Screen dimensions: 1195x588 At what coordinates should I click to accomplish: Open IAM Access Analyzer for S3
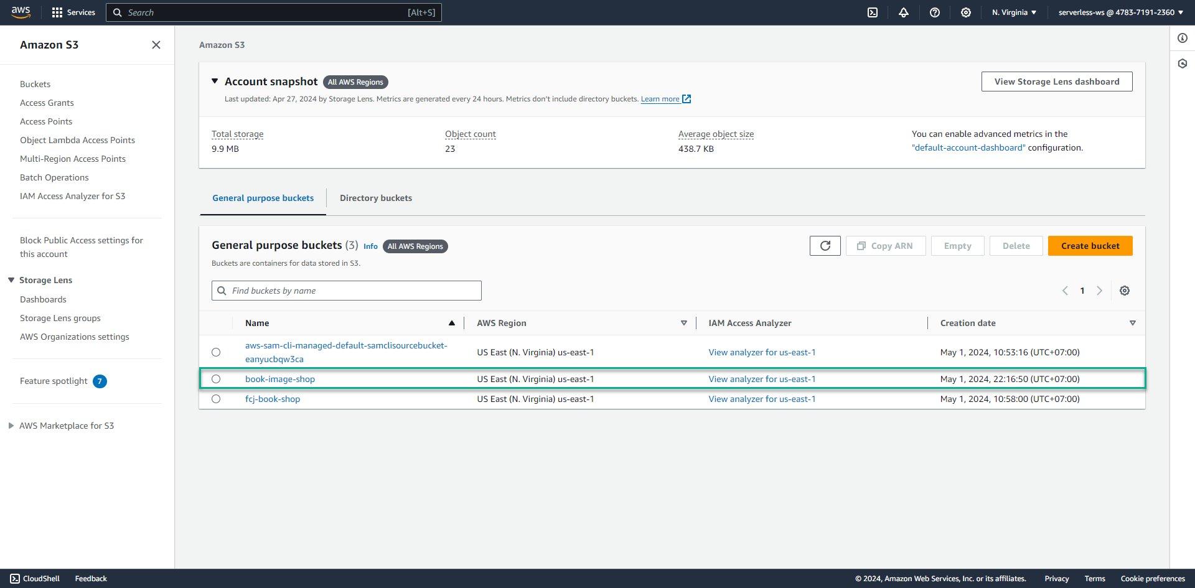[x=72, y=196]
